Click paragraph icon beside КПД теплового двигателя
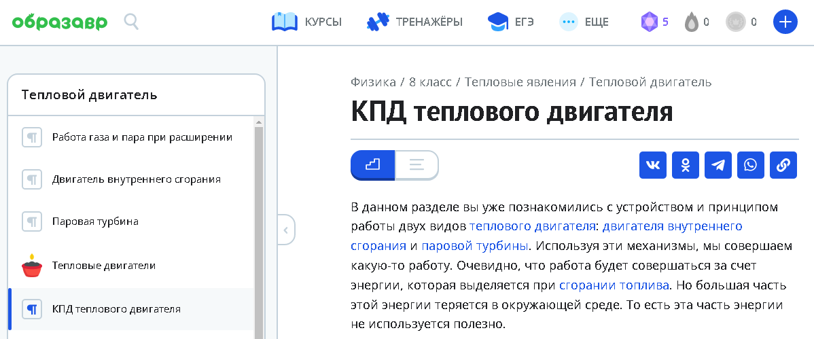The width and height of the screenshot is (814, 339). pyautogui.click(x=32, y=309)
